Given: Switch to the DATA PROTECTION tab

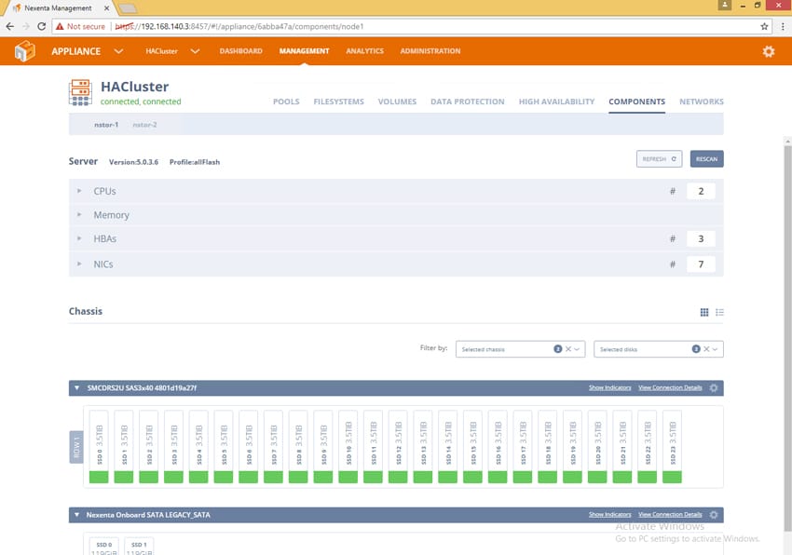Looking at the screenshot, I should tap(468, 102).
